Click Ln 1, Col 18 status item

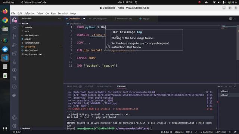click(167, 132)
